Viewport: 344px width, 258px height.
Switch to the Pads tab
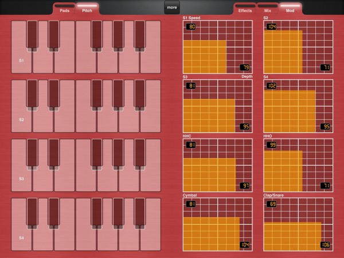64,9
